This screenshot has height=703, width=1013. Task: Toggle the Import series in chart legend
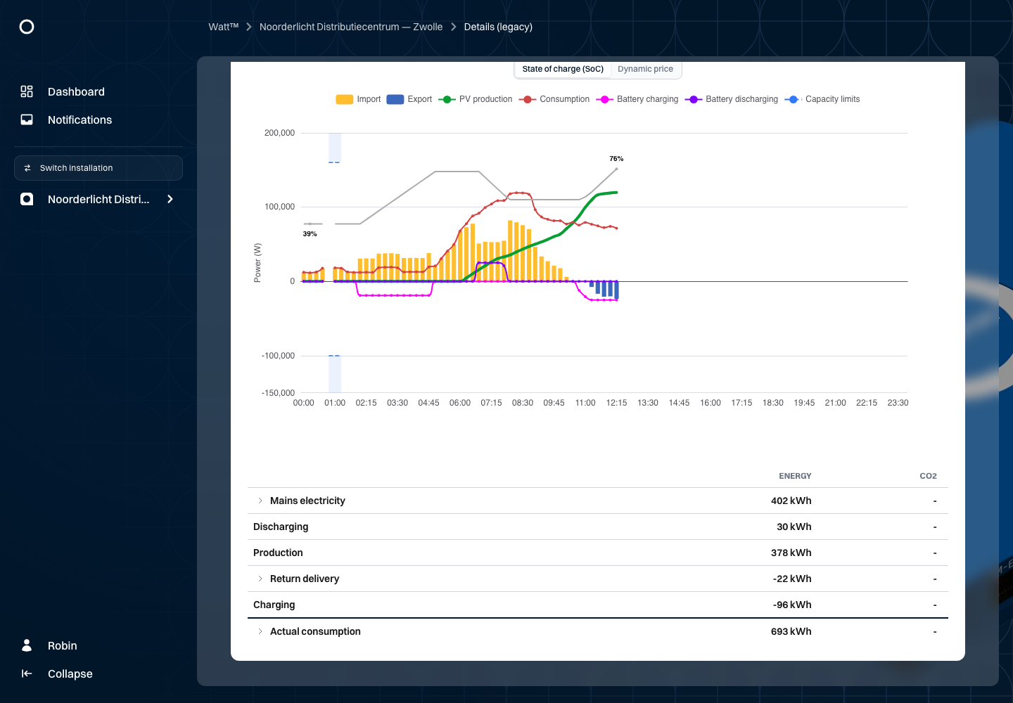coord(358,99)
